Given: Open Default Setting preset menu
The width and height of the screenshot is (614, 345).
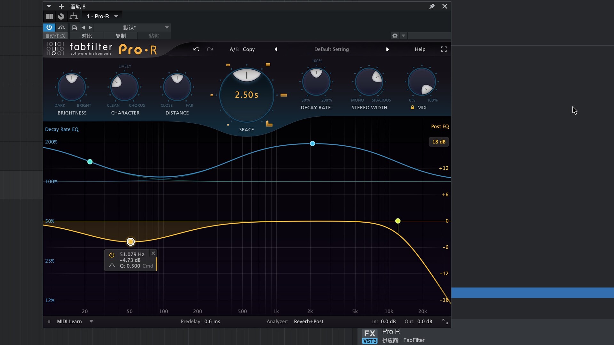Looking at the screenshot, I should point(331,49).
